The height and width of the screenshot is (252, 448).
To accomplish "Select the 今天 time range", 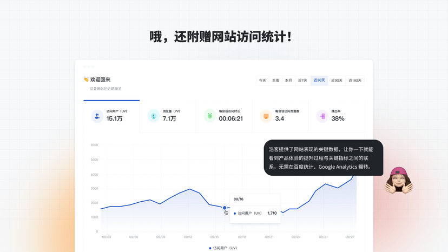I will coord(262,81).
